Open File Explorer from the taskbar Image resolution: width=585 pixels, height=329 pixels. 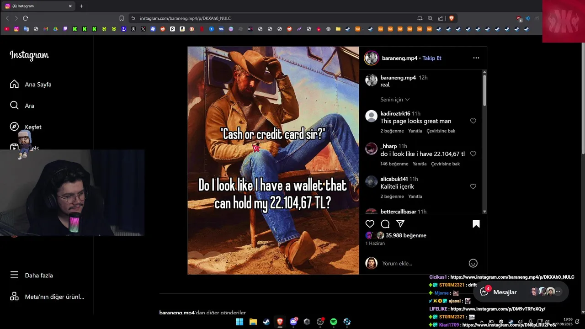[x=253, y=322]
